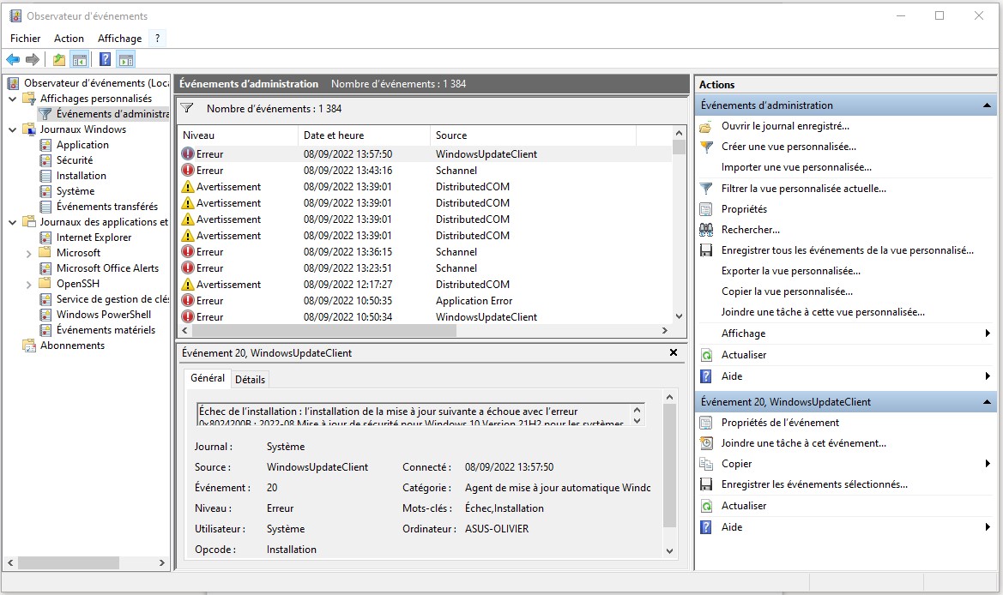Toggle the console tree show/hide button
Screen dimensions: 1003x595
80,59
